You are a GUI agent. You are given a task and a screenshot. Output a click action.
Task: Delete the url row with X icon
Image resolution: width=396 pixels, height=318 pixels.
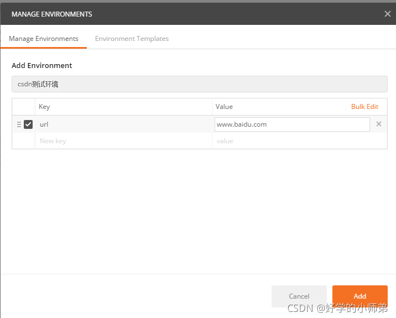pyautogui.click(x=378, y=124)
